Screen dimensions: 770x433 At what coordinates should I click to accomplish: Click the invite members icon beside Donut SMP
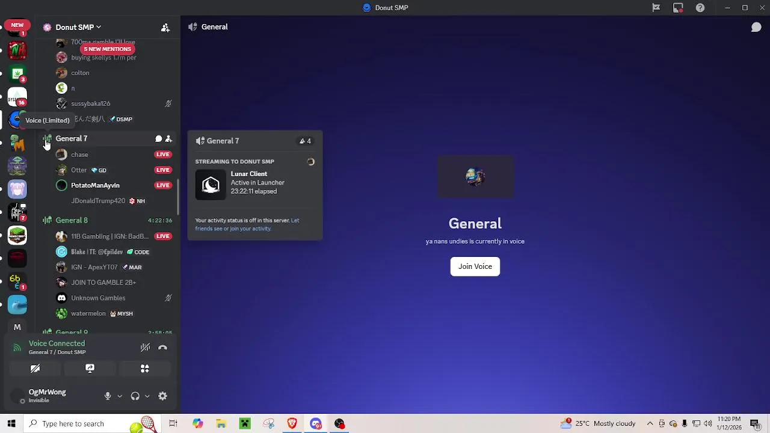(x=165, y=28)
